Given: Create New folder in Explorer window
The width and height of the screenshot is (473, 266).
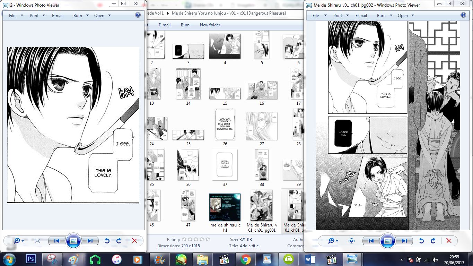Looking at the screenshot, I should click(x=210, y=25).
